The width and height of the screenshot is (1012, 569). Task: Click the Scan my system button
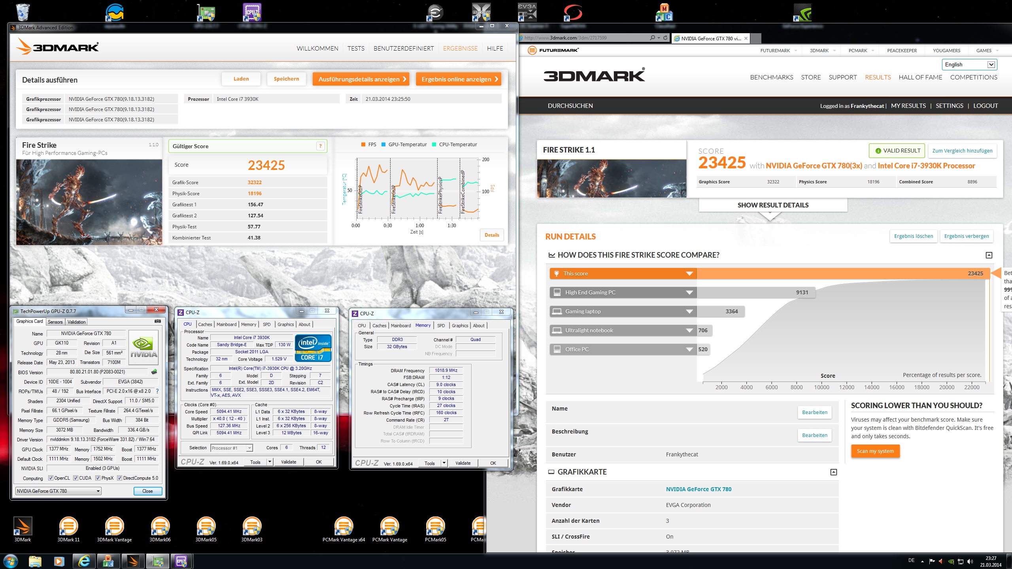(x=875, y=451)
